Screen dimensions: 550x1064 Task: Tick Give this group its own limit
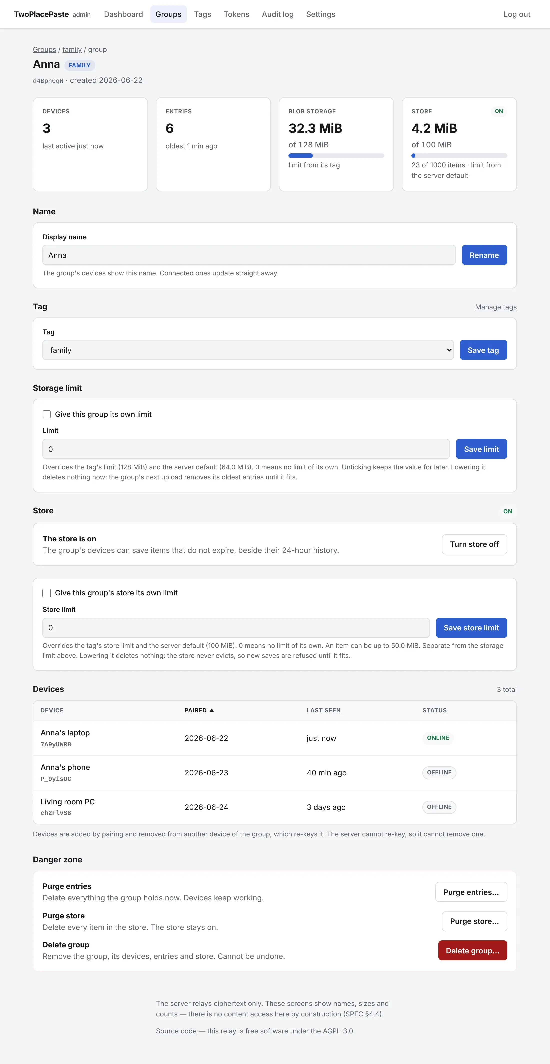tap(47, 414)
